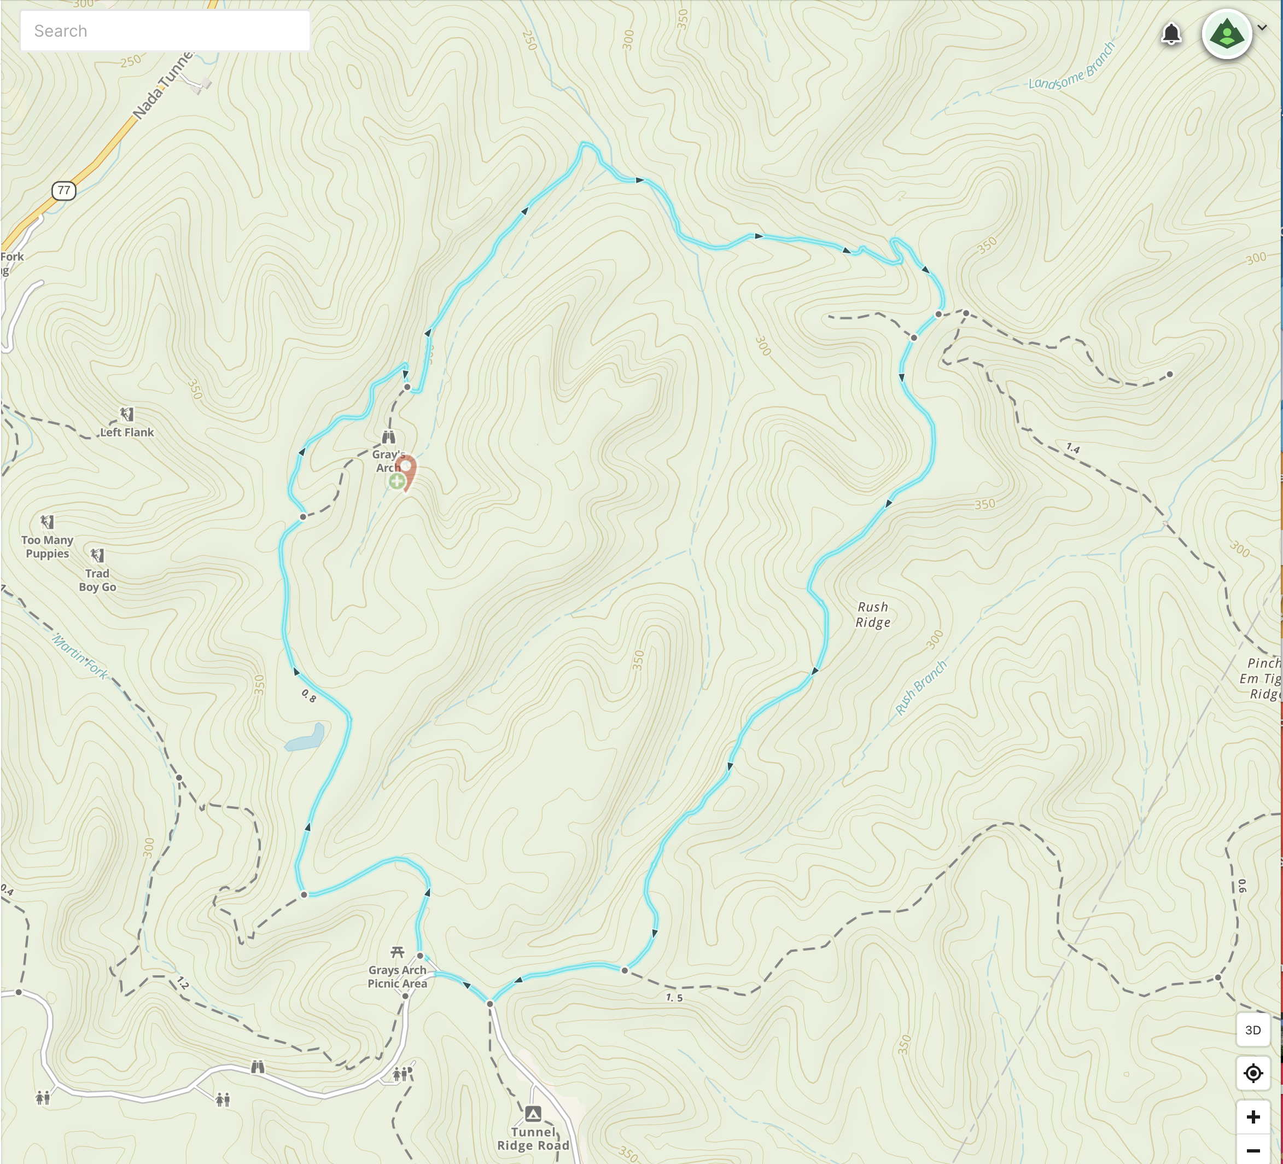The width and height of the screenshot is (1283, 1164).
Task: Click the route 77 highway shield
Action: tap(63, 190)
